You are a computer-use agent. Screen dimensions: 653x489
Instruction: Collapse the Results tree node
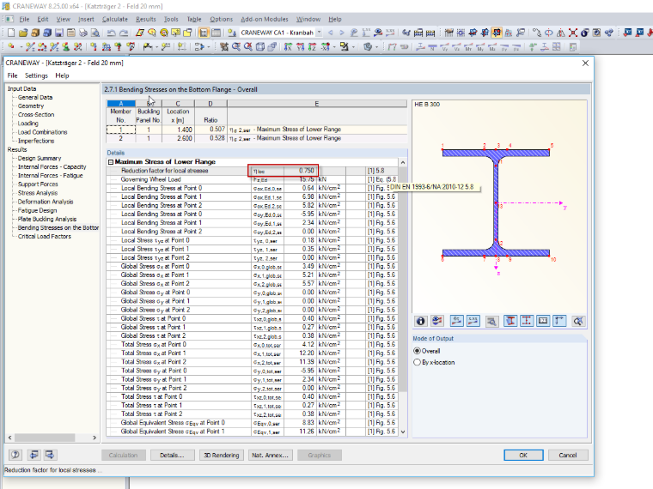(17, 149)
